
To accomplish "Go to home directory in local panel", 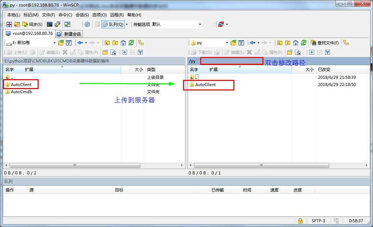I will [x=123, y=43].
